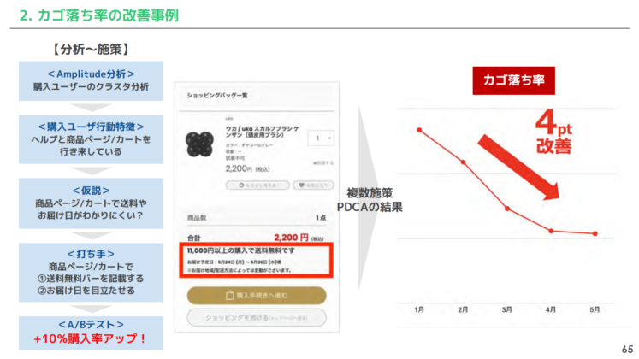The height and width of the screenshot is (359, 639).
Task: Click the 購入ユーザーのクラスタ分析 text
Action: 91,86
